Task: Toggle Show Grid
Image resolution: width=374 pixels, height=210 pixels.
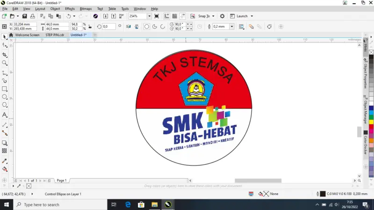Action: [174, 16]
